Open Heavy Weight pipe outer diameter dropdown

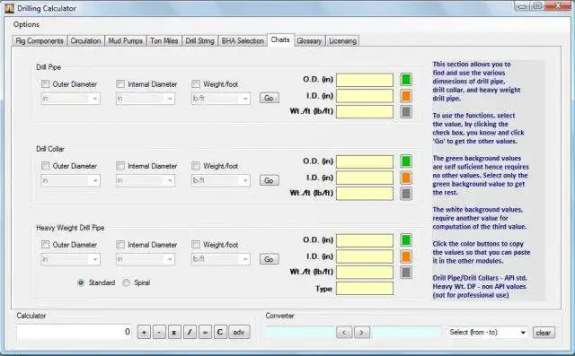(x=71, y=259)
